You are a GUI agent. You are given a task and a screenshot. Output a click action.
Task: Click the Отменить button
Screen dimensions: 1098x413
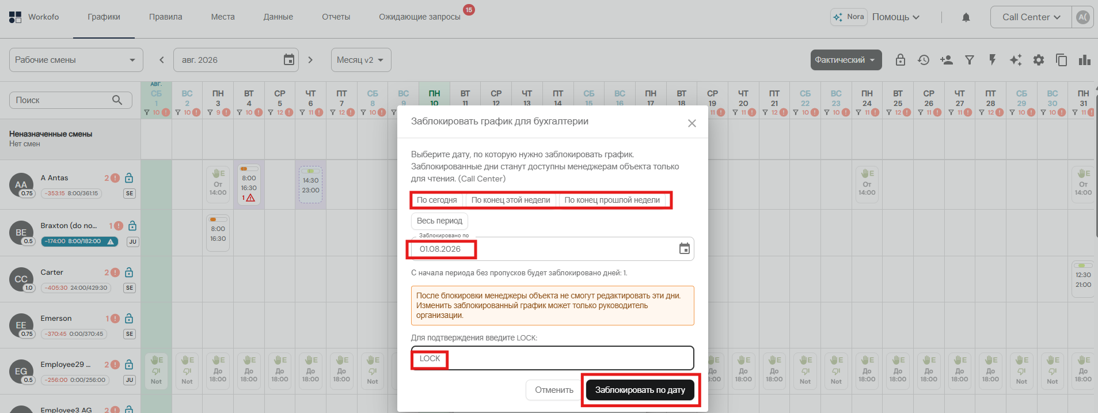(x=554, y=390)
